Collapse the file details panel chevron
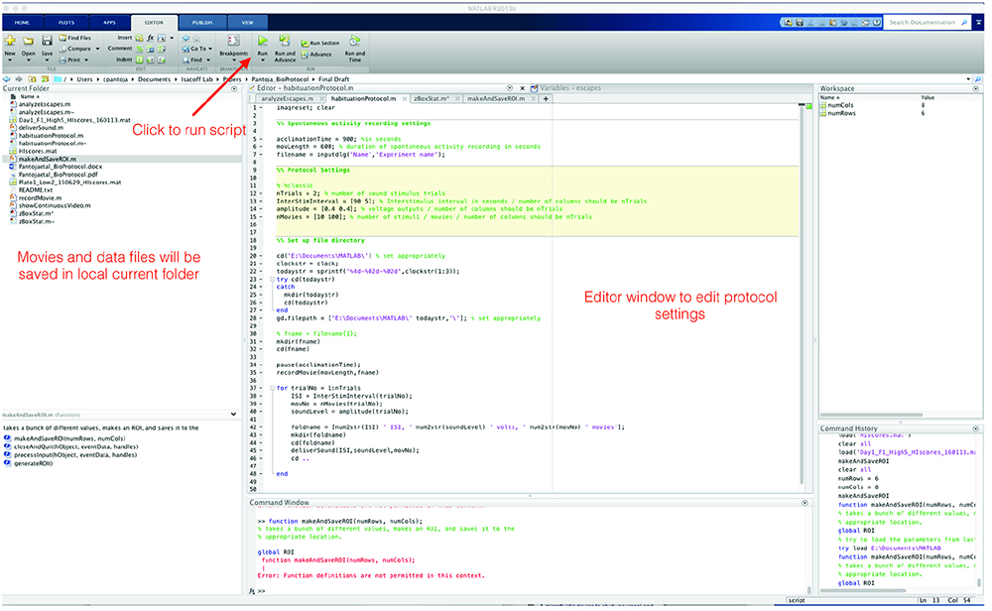The width and height of the screenshot is (992, 611). 233,415
